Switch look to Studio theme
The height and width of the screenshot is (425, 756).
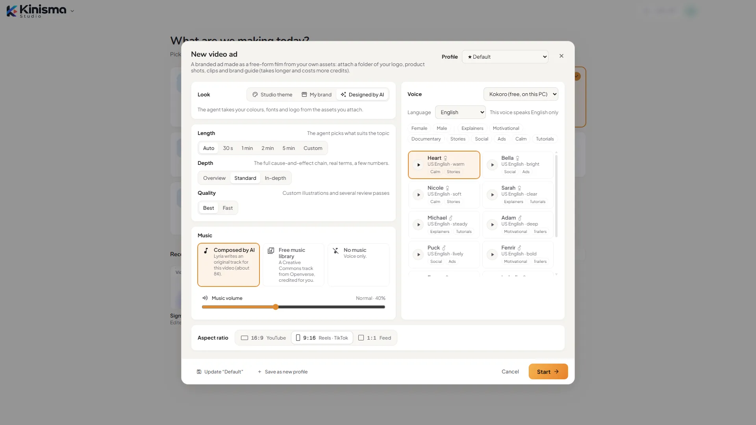point(272,94)
